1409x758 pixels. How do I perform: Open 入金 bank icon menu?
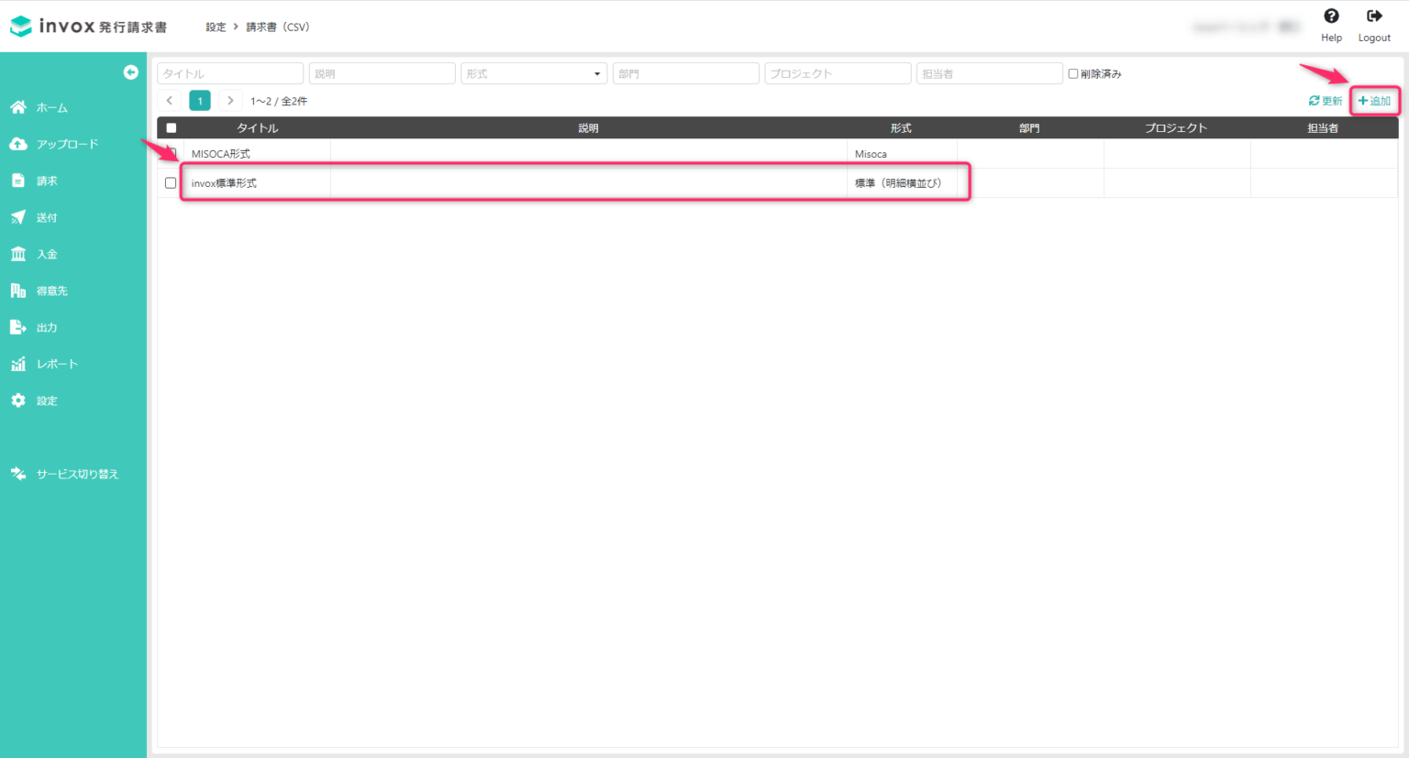(x=18, y=255)
